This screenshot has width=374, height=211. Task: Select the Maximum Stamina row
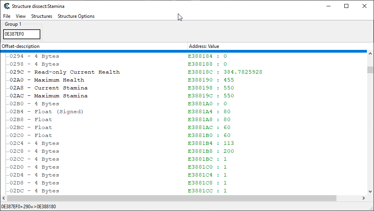60,96
